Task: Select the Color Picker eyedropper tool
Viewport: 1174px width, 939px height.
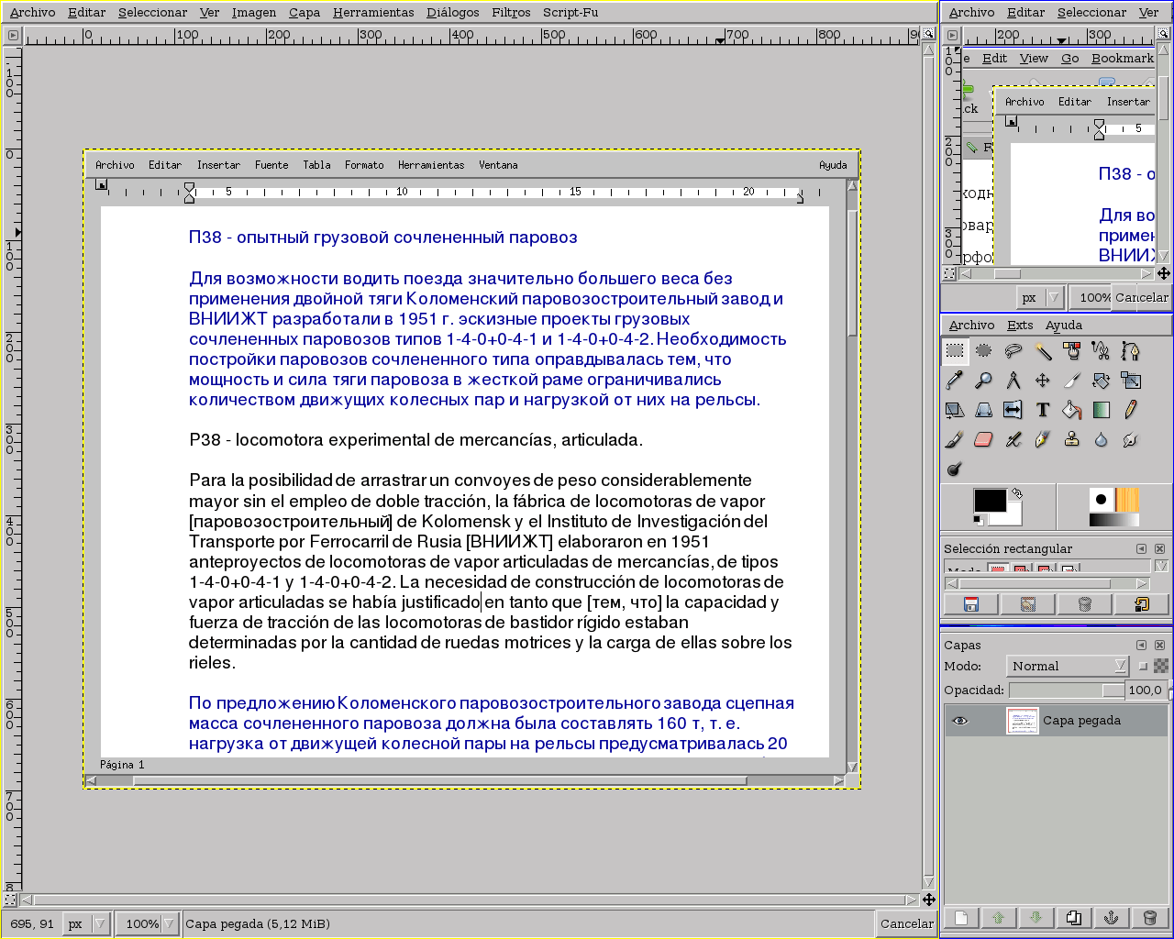Action: [955, 381]
